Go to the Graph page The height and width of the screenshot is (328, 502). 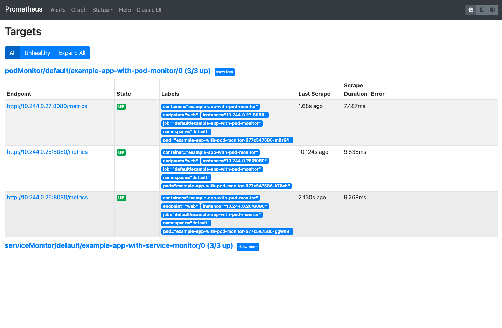tap(79, 10)
